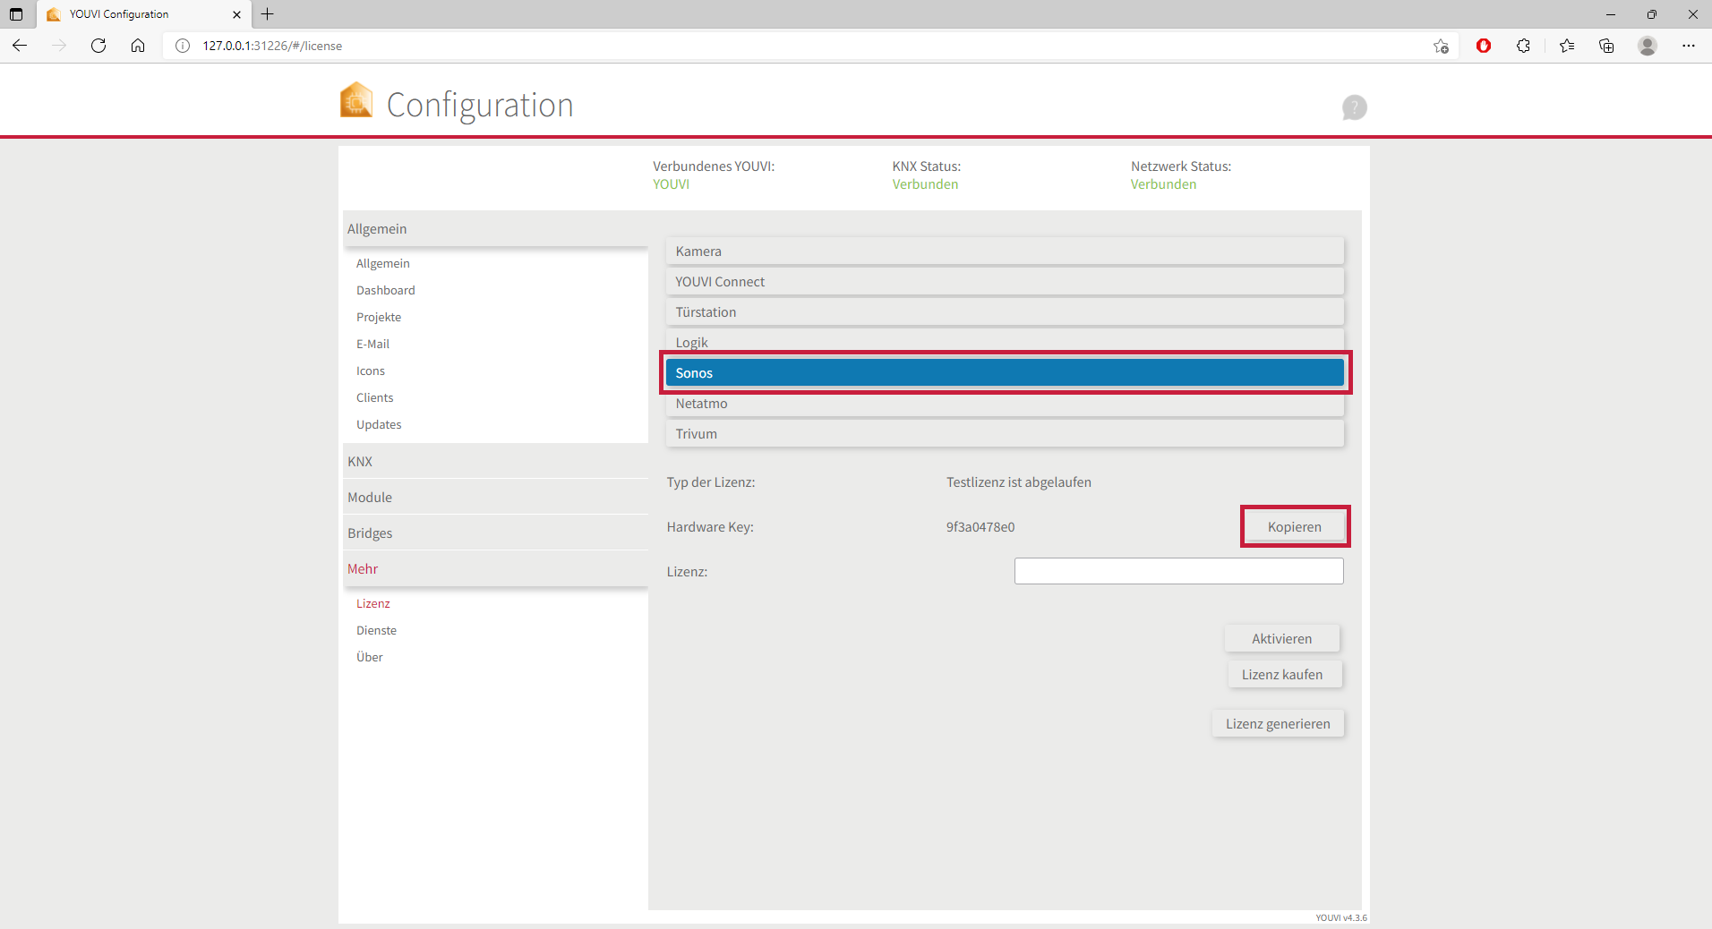Viewport: 1712px width, 929px height.
Task: Open a new browser tab
Action: point(267,14)
